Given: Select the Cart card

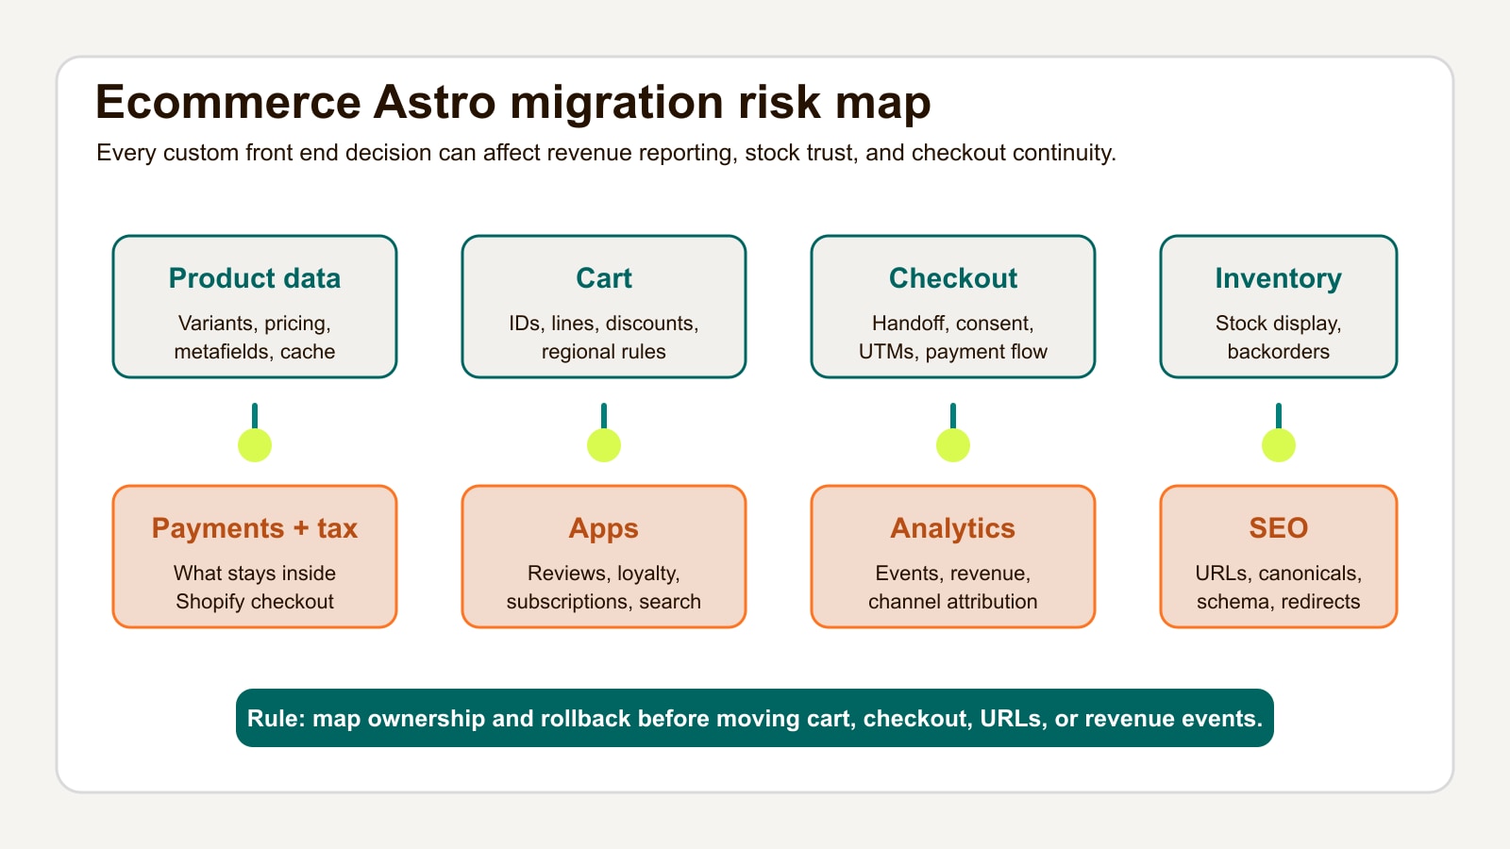Looking at the screenshot, I should (604, 307).
